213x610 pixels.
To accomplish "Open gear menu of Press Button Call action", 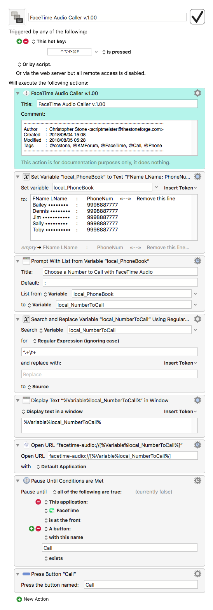I will click(197, 574).
